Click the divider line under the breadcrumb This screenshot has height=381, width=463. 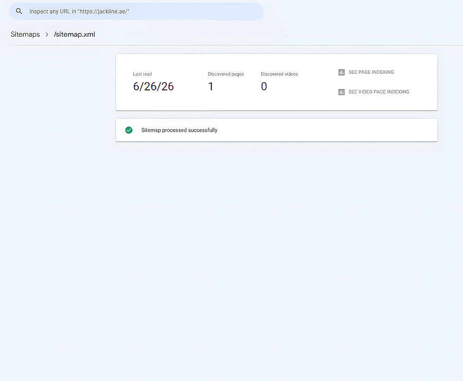click(x=236, y=45)
